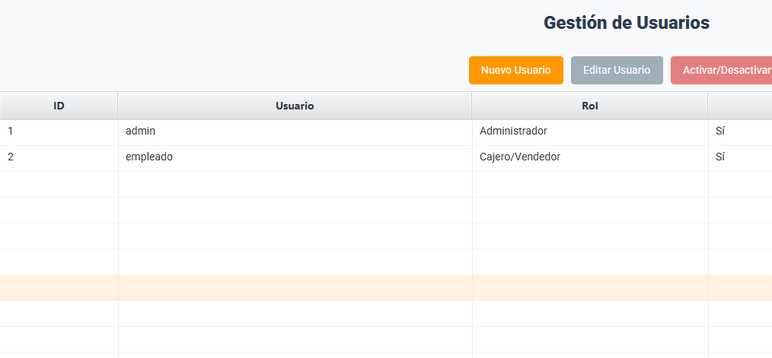This screenshot has height=358, width=772.
Task: Sort by the ID column header
Action: point(59,106)
